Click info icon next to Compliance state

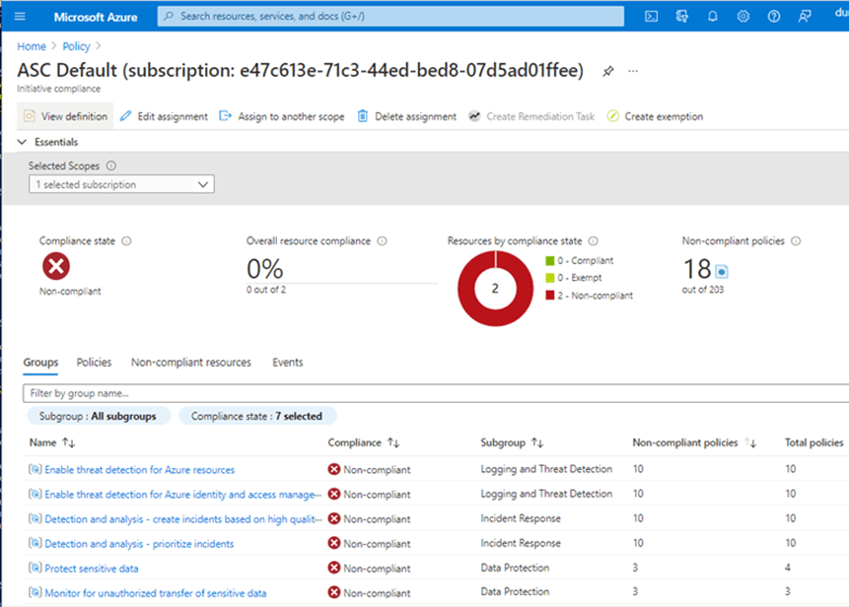pyautogui.click(x=127, y=240)
